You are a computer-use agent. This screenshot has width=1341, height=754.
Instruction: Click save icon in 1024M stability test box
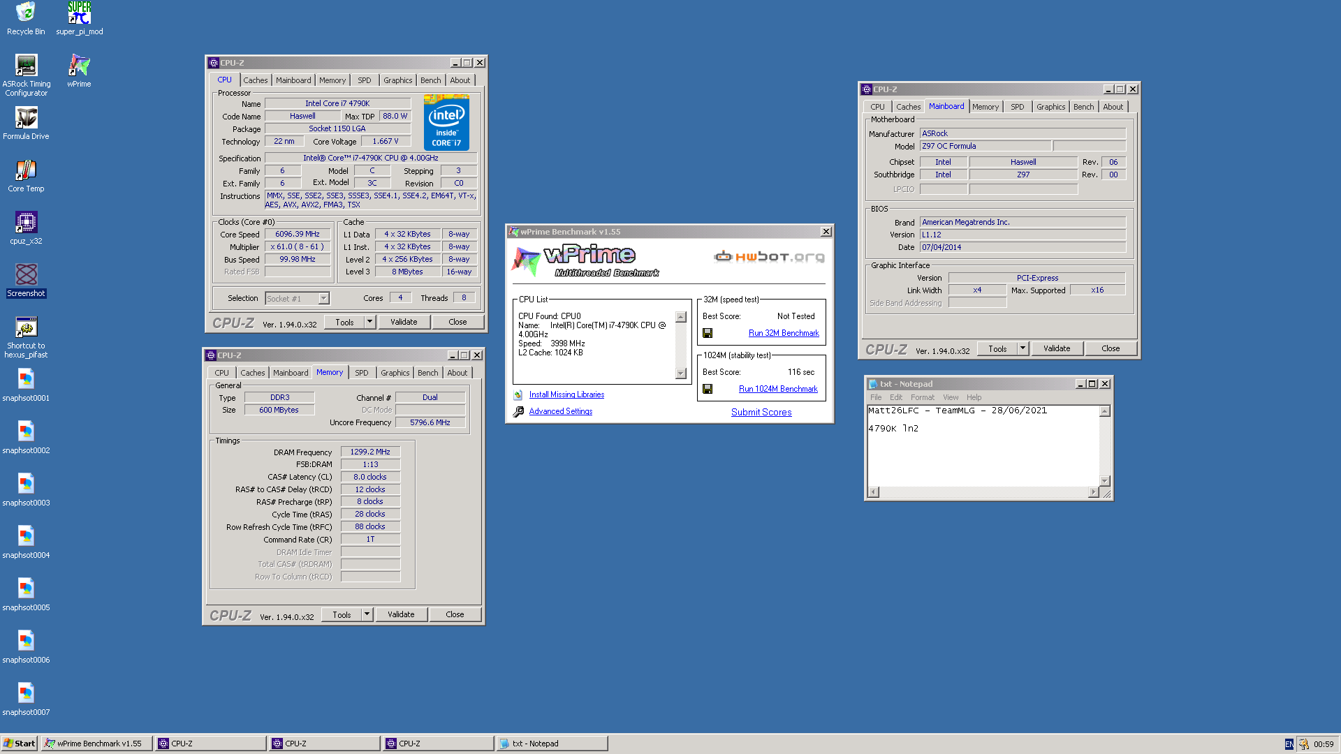[x=708, y=389]
